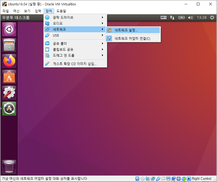Viewport: 217px width, 182px height.
Task: Click the battery indicator in Ubuntu panel
Action: point(181,17)
